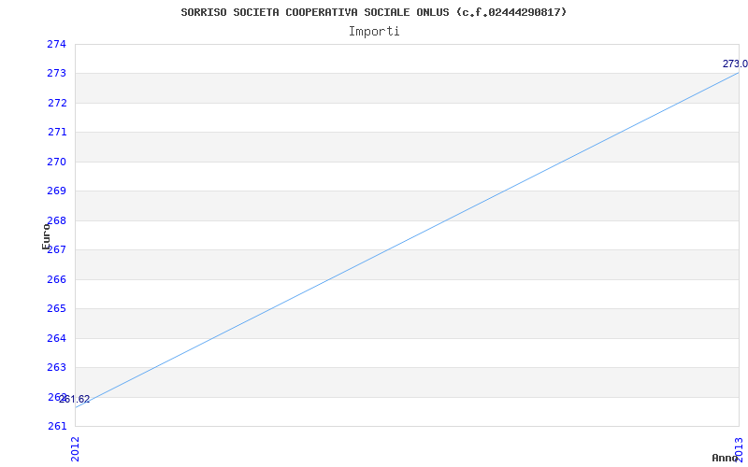Click the 273.0 data point label

tap(735, 64)
